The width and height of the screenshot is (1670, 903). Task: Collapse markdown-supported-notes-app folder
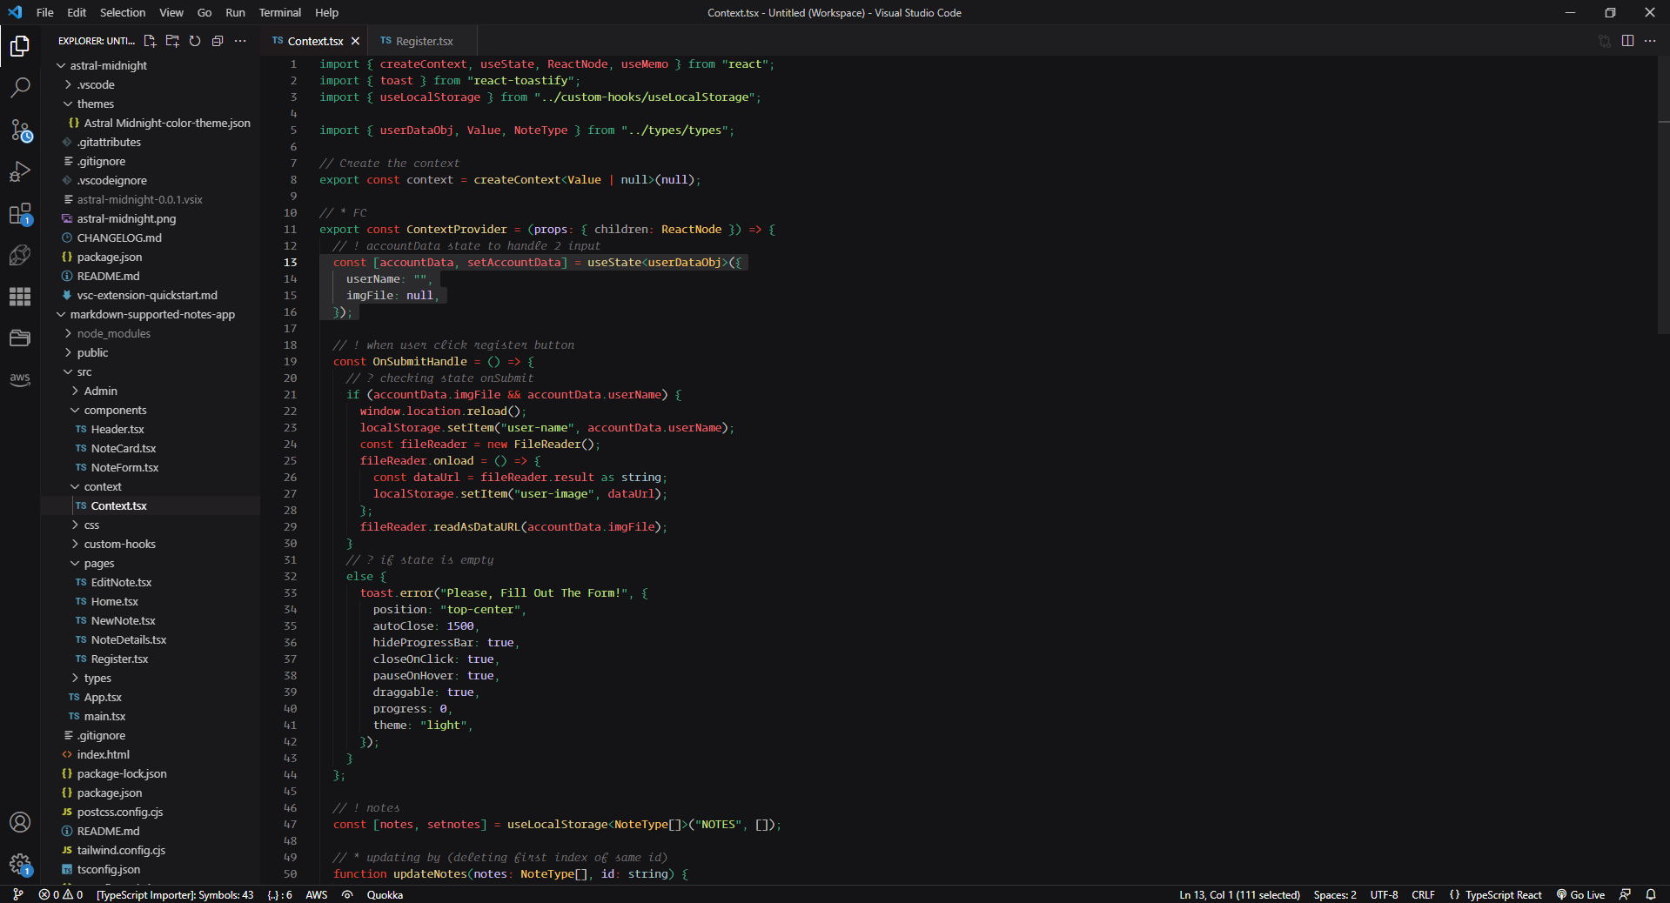151,314
